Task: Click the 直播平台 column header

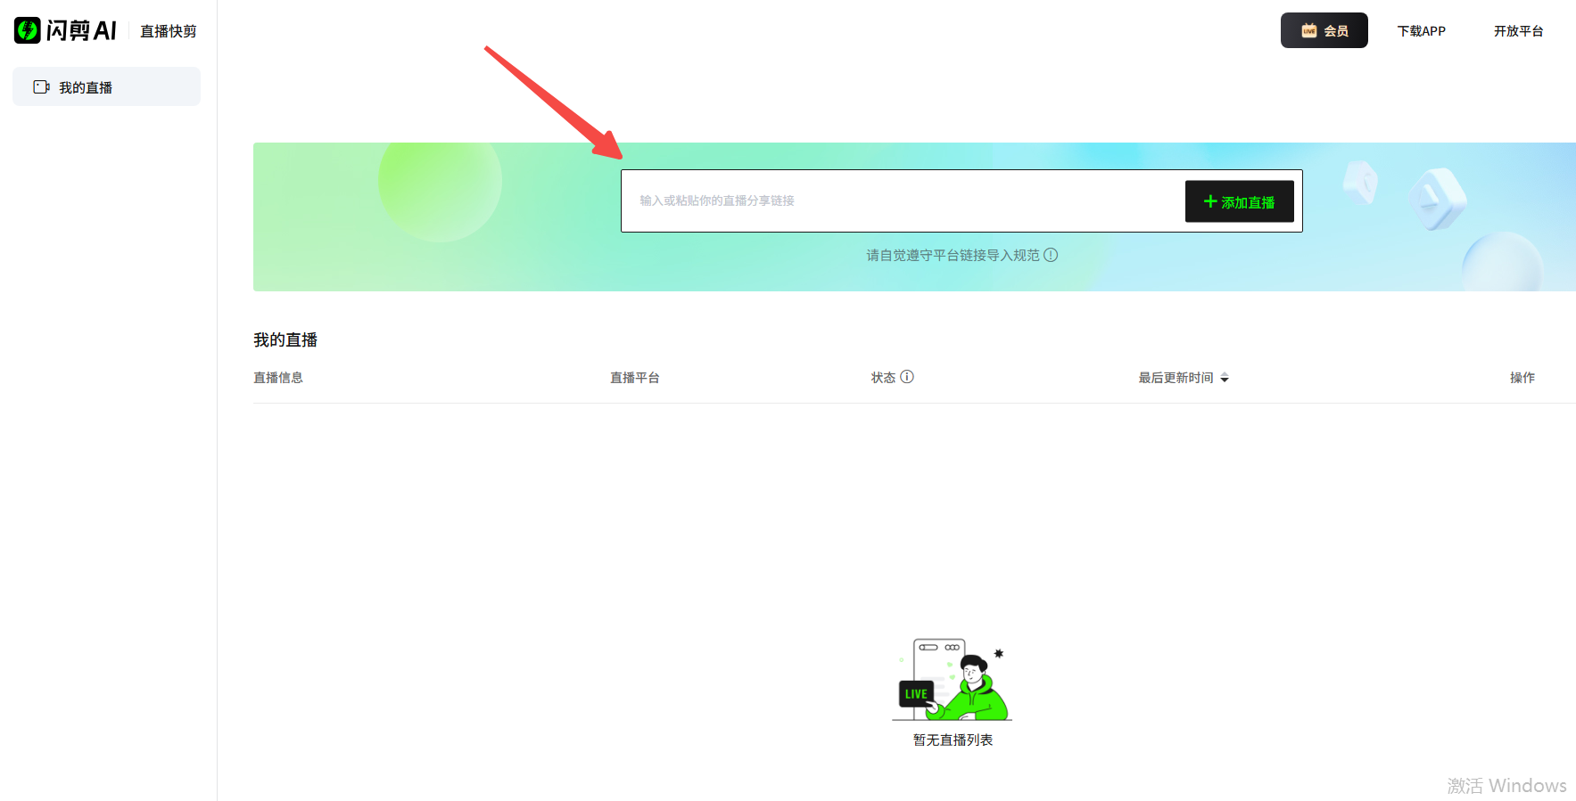Action: pos(634,378)
